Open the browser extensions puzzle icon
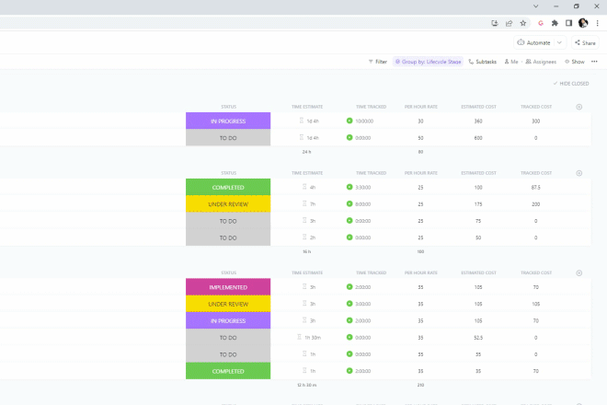Viewport: 607px width, 405px height. click(555, 23)
